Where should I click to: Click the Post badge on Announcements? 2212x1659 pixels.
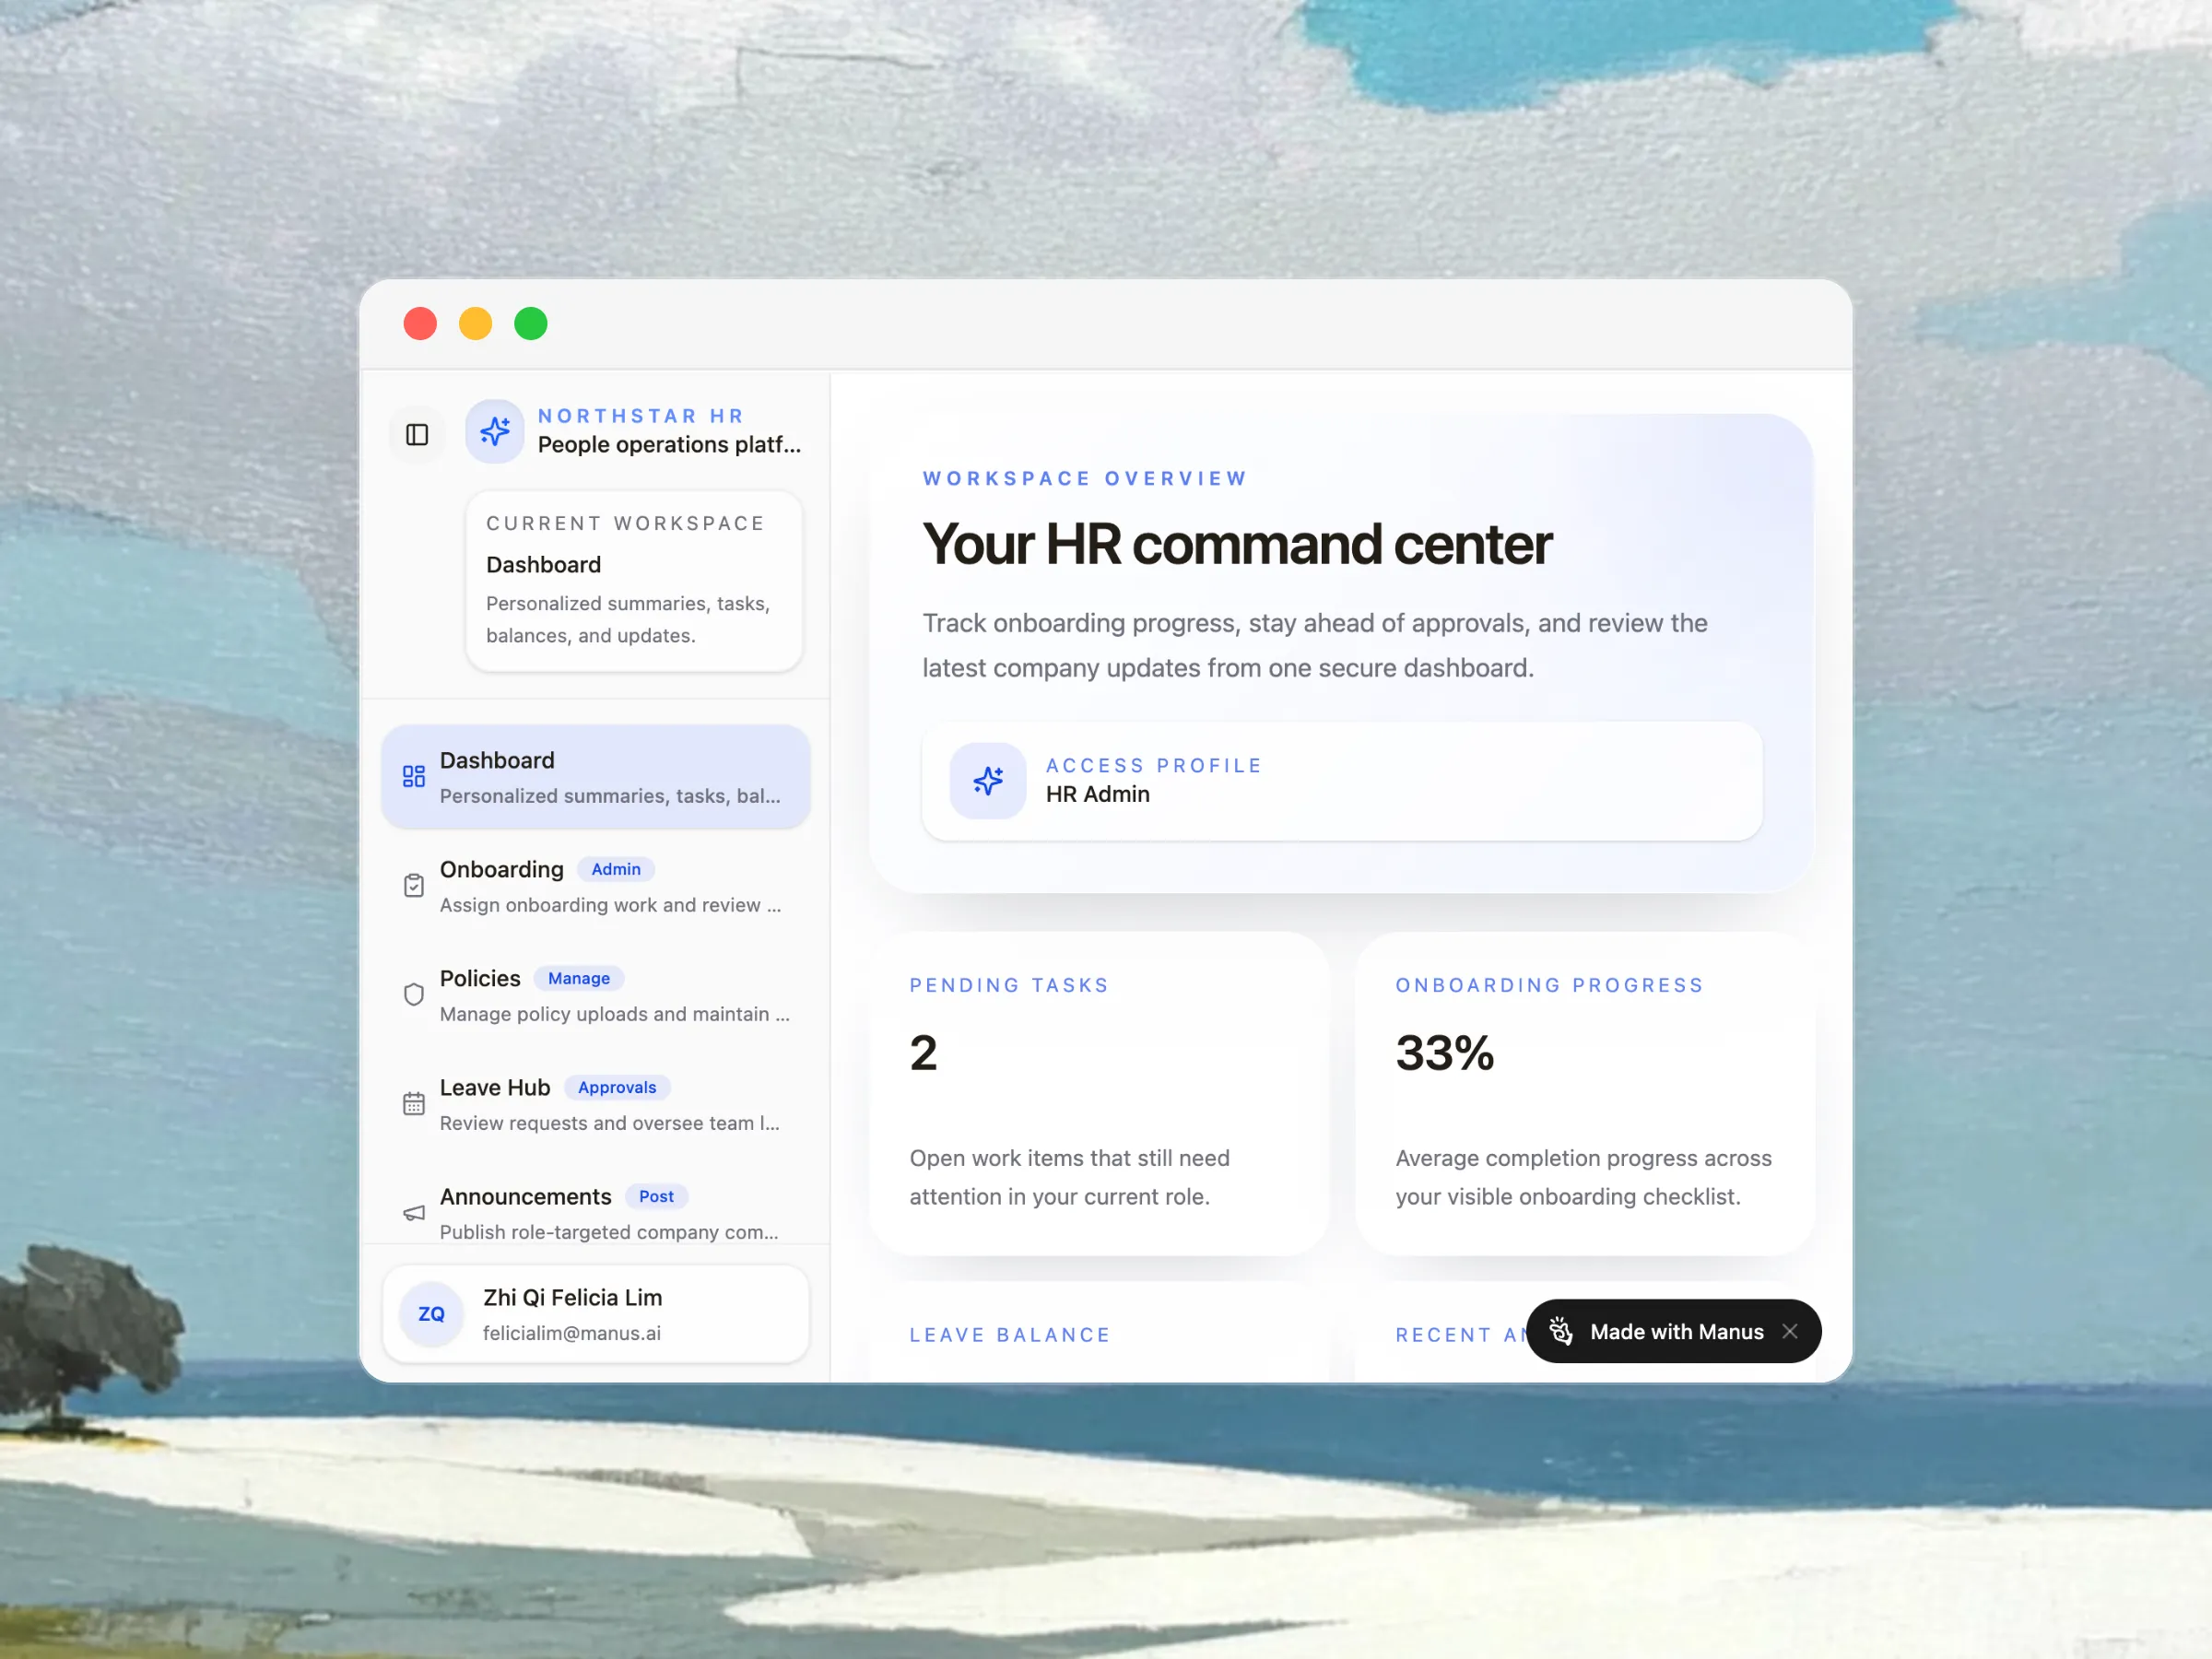(x=656, y=1196)
